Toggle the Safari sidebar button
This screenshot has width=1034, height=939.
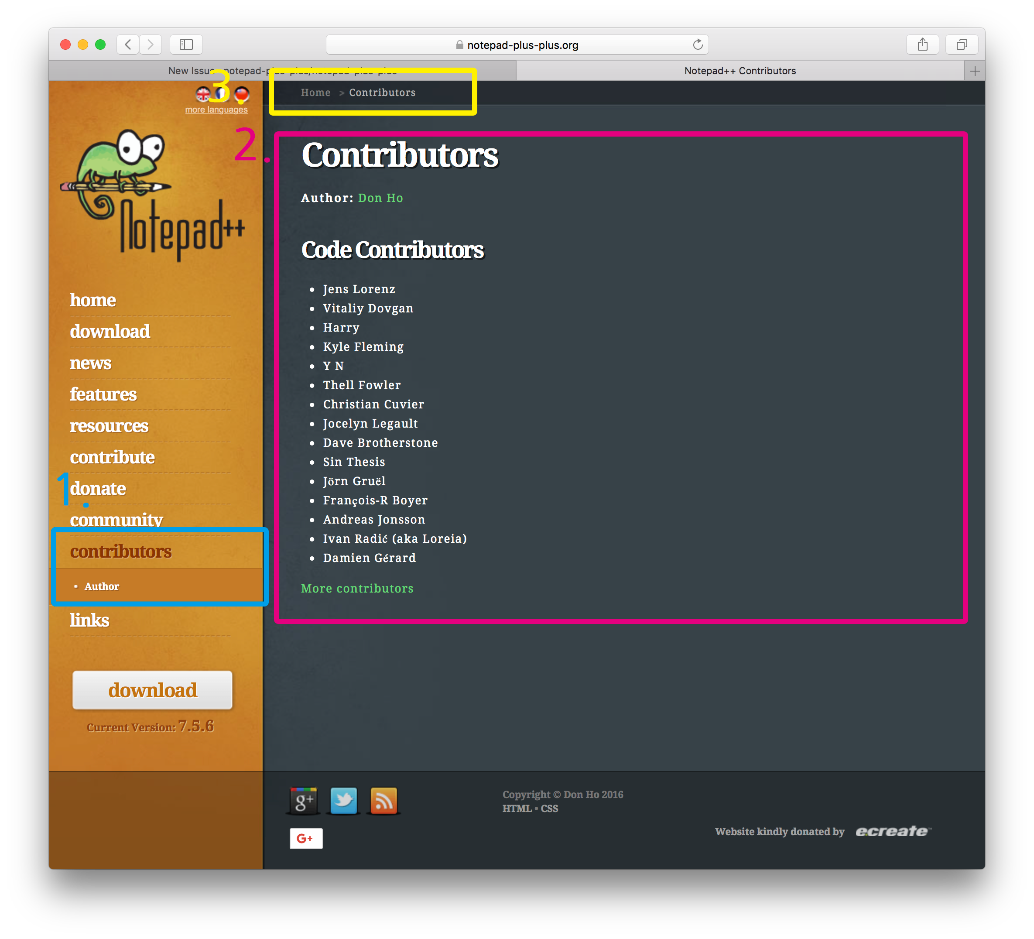pos(186,45)
